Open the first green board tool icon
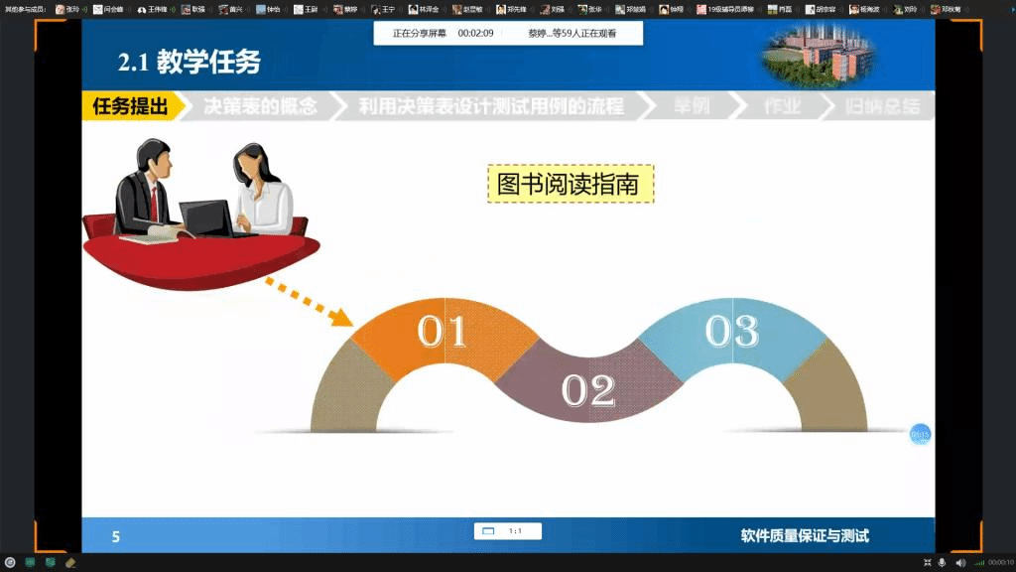1016x572 pixels. pyautogui.click(x=30, y=562)
